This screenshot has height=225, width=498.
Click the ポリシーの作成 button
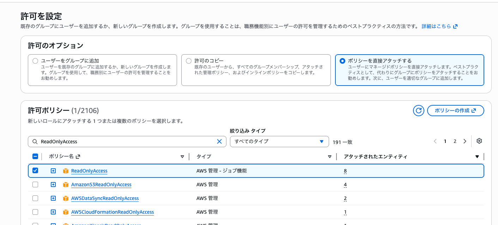455,111
